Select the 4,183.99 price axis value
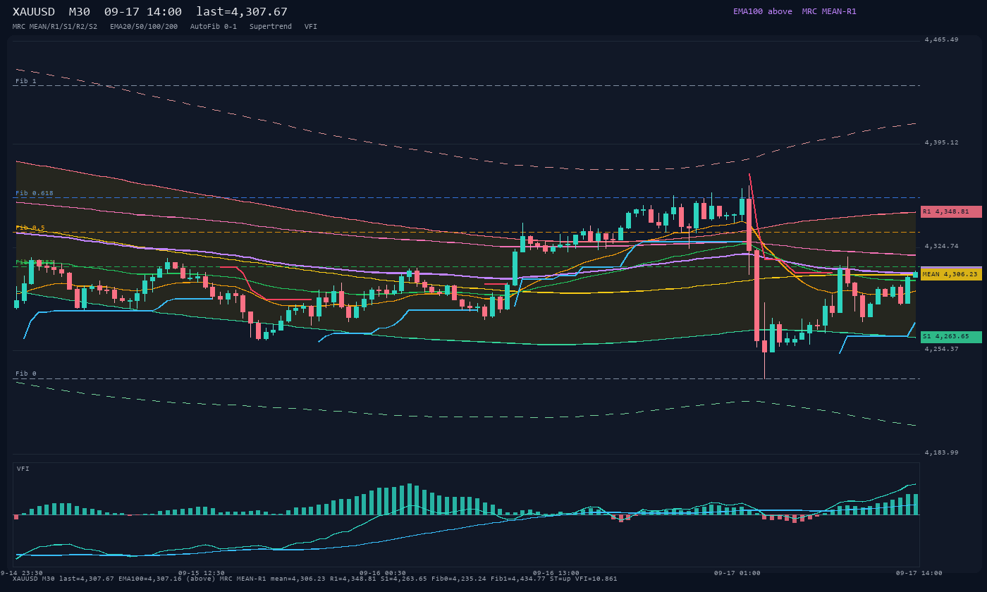 point(941,452)
